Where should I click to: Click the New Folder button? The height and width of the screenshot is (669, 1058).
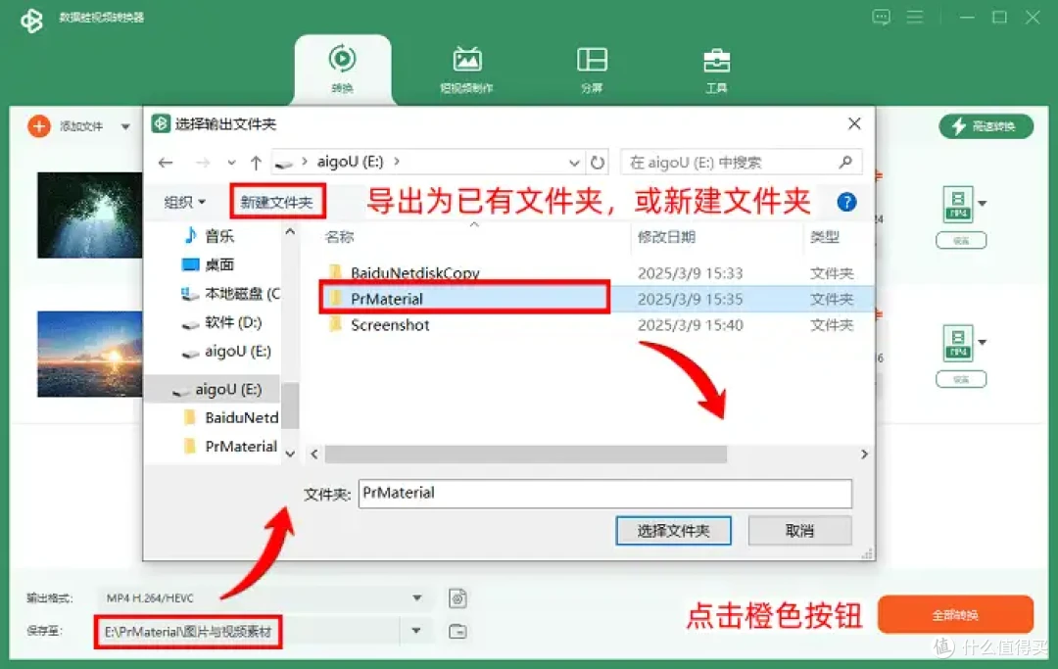click(276, 202)
